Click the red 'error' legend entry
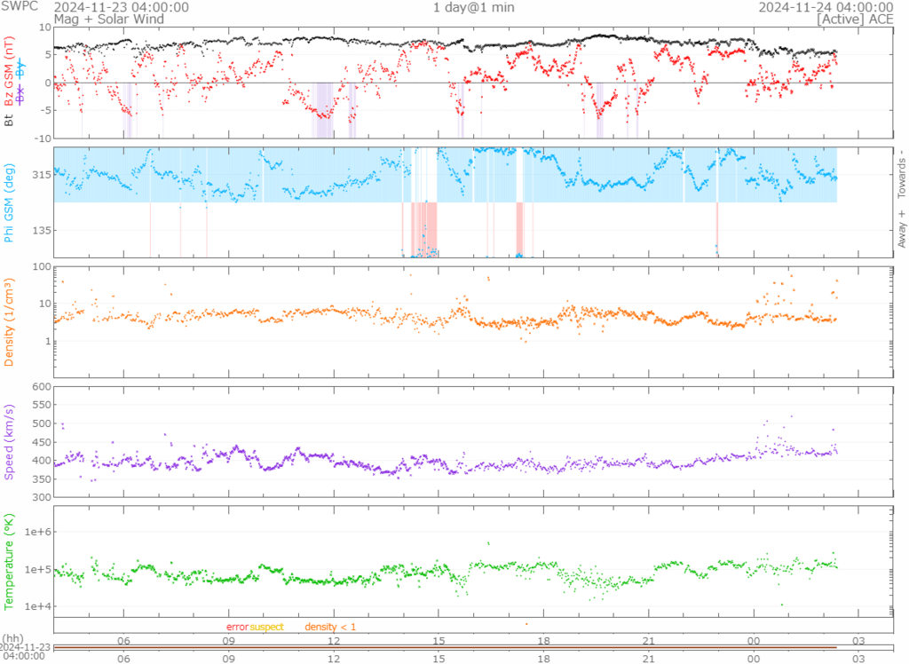Screen dimensions: 909x664 click(x=237, y=627)
